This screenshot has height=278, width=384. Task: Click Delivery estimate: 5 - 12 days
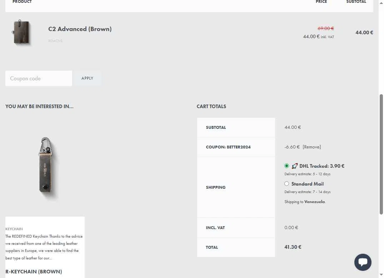(307, 174)
